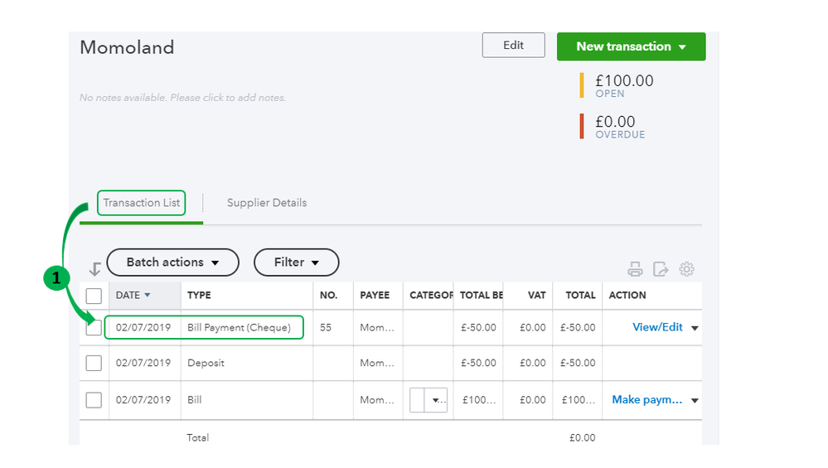Click the batch arrow icon beside Batch actions
This screenshot has height=468, width=828.
(95, 268)
